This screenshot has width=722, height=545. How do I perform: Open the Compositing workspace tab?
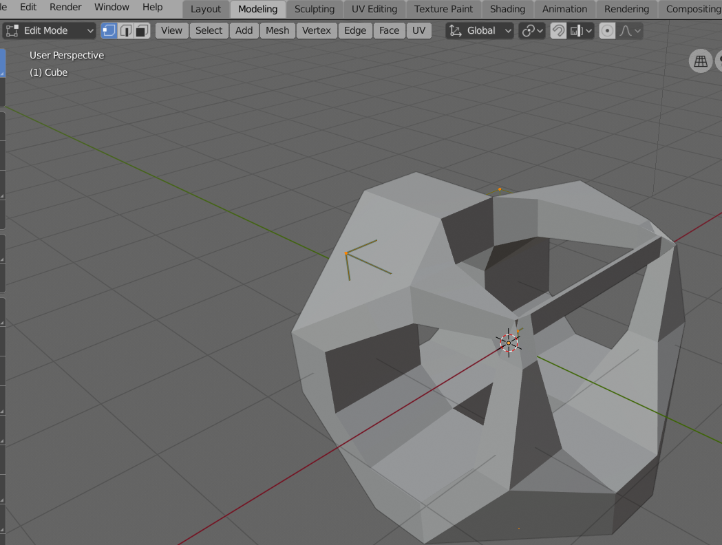[x=692, y=9]
